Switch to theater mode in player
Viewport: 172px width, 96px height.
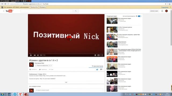pyautogui.click(x=99, y=55)
